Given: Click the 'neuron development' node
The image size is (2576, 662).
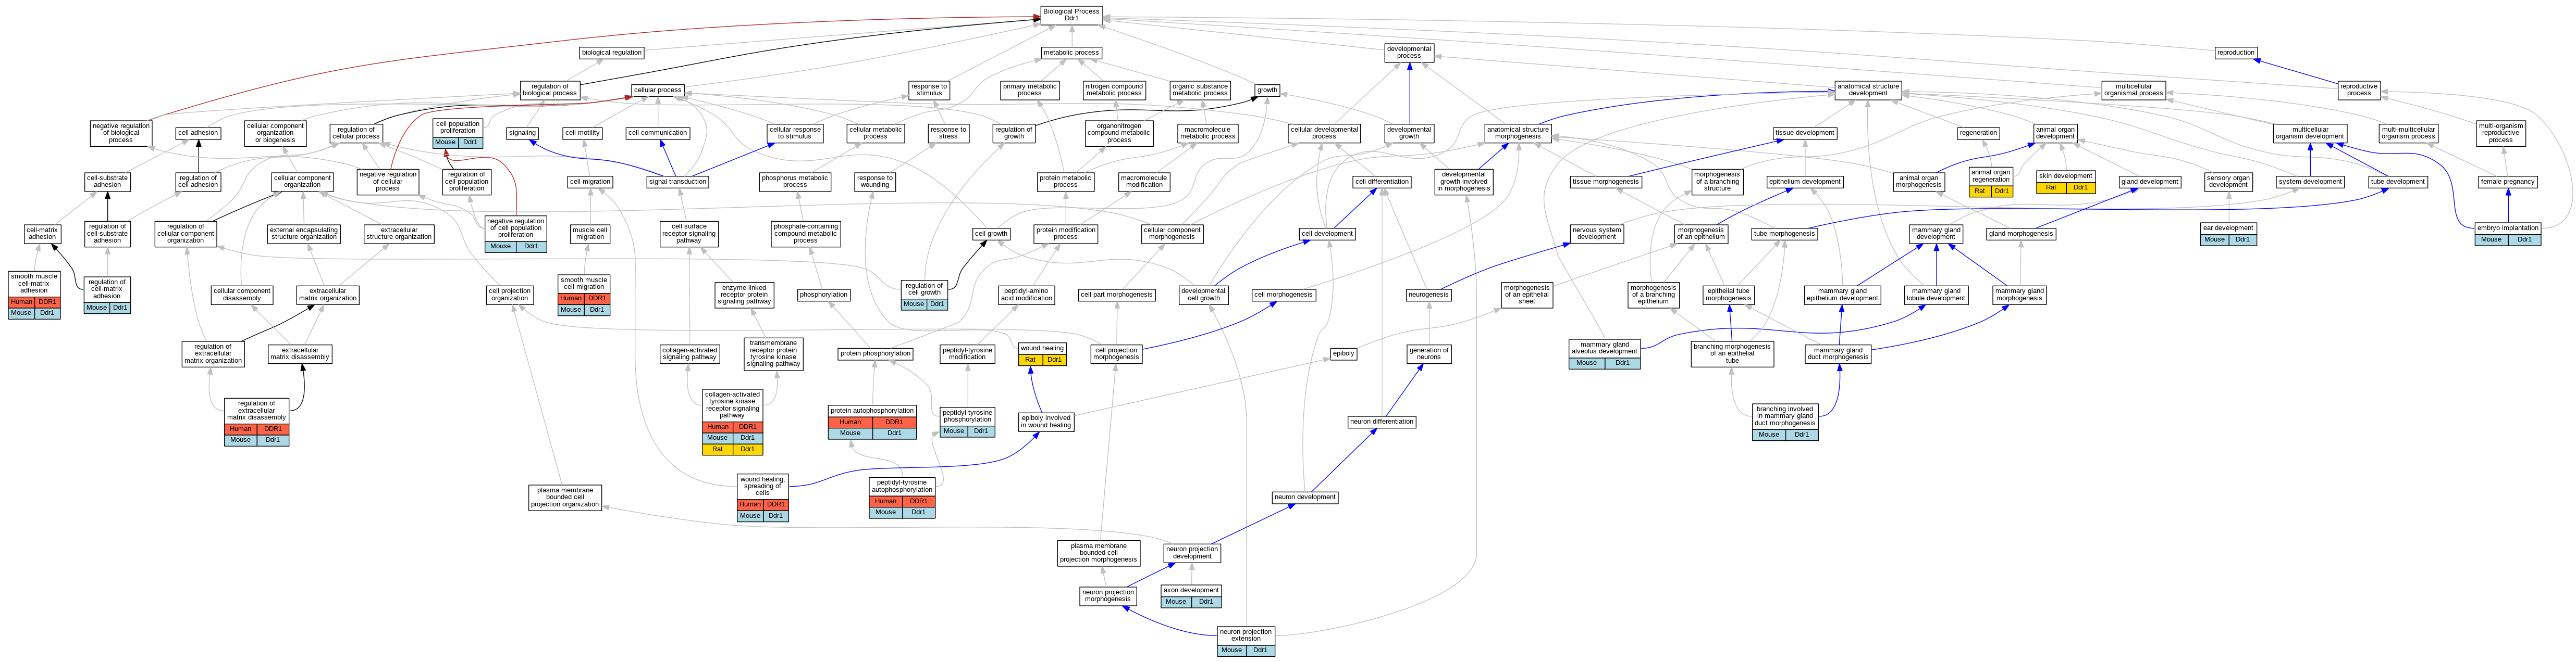Looking at the screenshot, I should (x=1305, y=497).
